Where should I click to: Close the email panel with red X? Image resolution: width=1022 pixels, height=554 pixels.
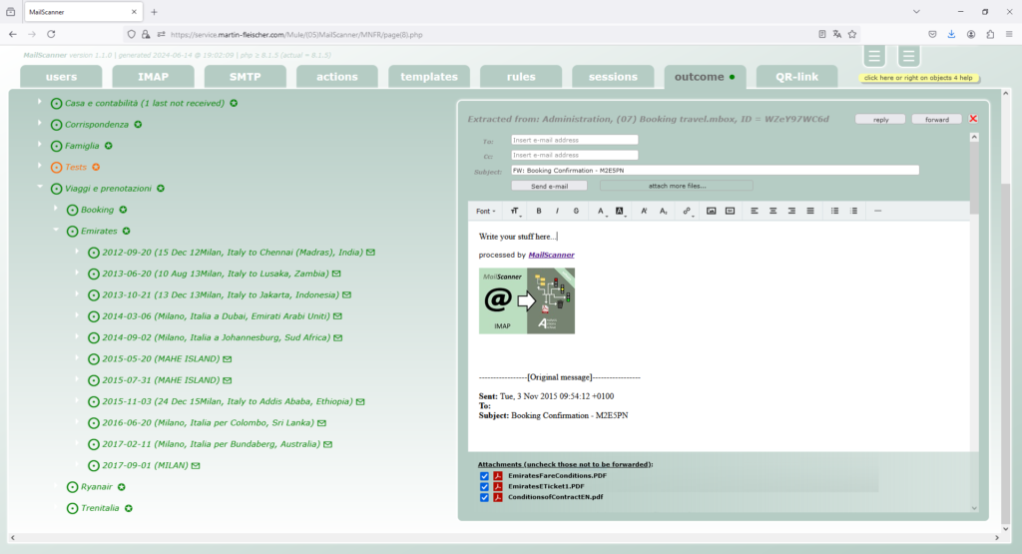point(973,119)
